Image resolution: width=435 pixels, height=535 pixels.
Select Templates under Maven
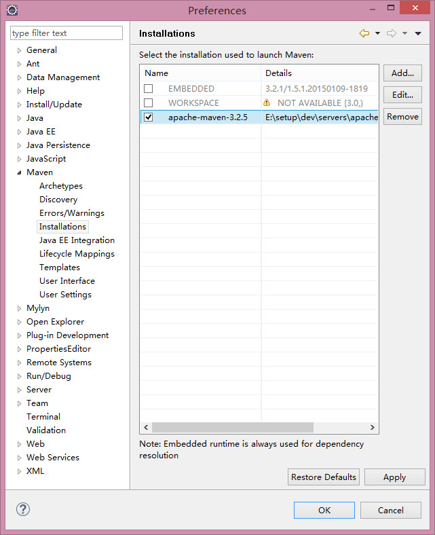coord(59,267)
